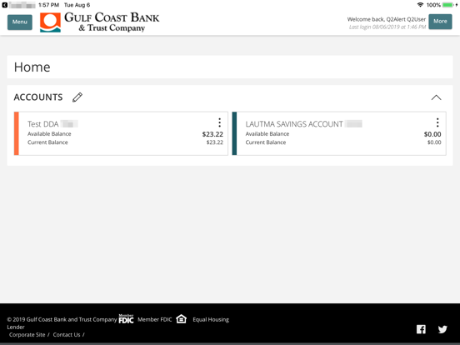Open the Contact Us link

click(67, 335)
